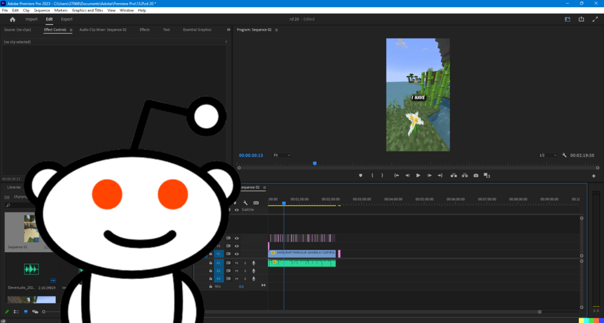
Task: Go to the Export workspace
Action: pyautogui.click(x=67, y=19)
